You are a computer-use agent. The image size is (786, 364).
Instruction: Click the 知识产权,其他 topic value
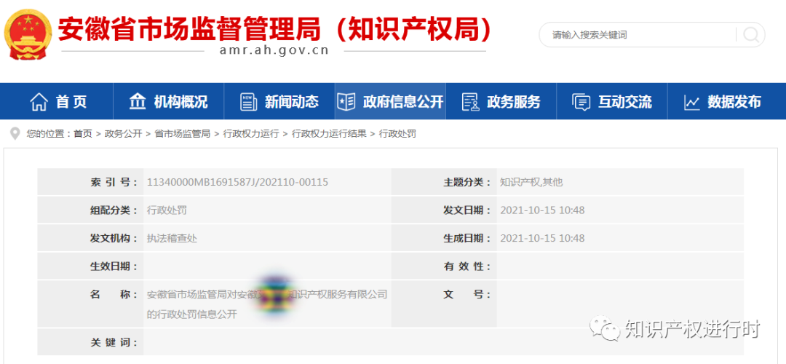[531, 182]
